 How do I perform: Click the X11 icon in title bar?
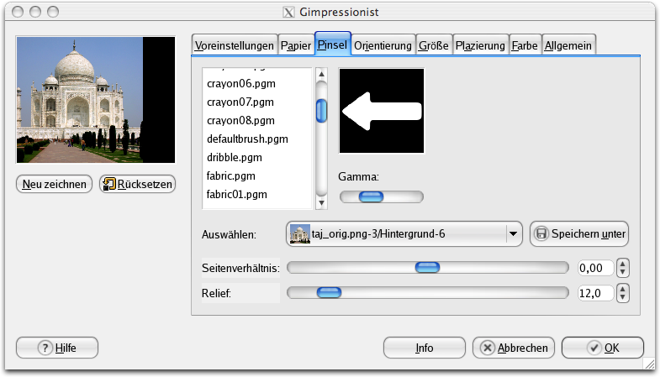pos(288,13)
